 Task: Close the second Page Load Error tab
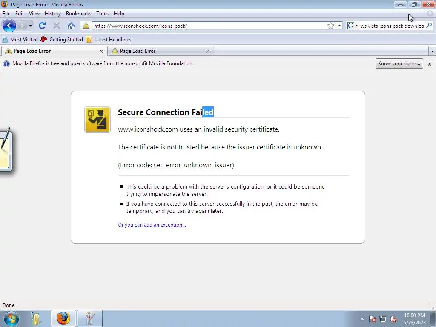click(x=207, y=51)
